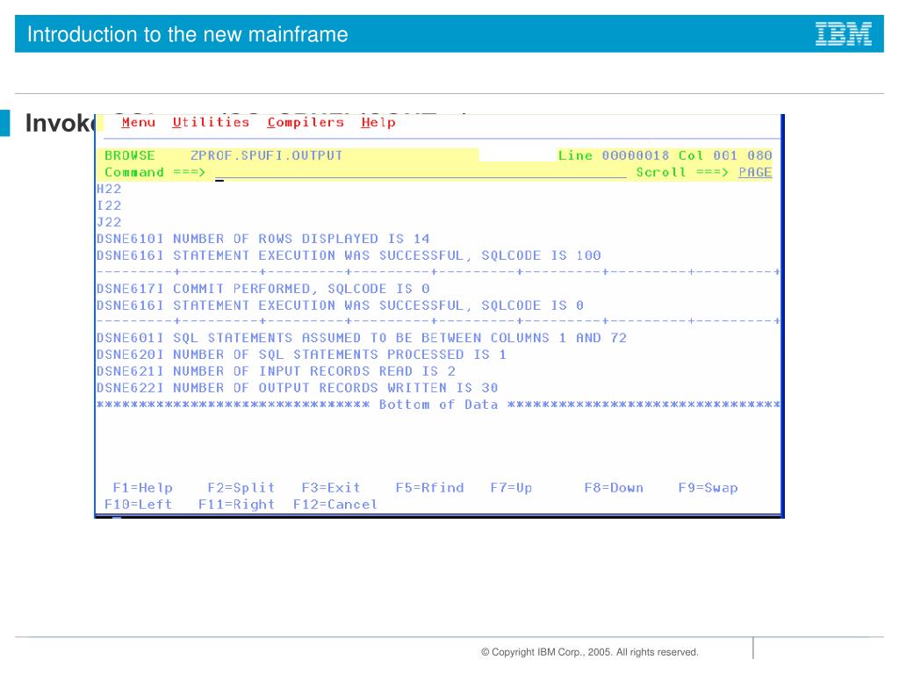Click DSNE622I OUTPUT RECORDS WRITTEN line

297,387
